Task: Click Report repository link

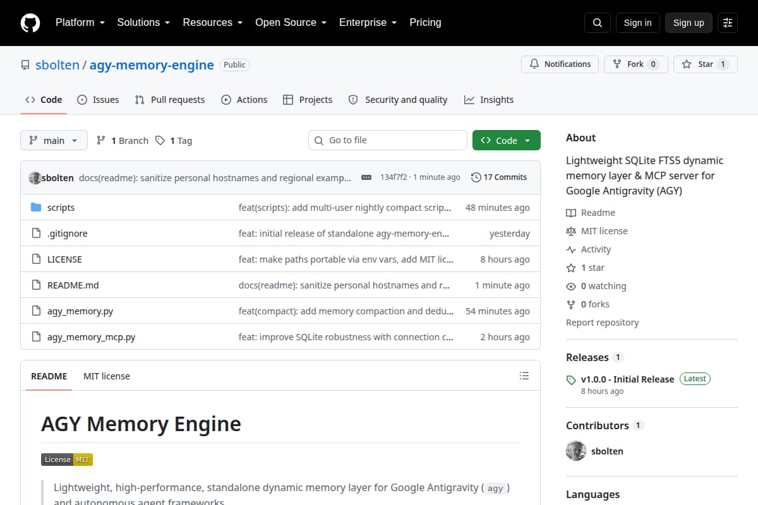Action: (x=602, y=323)
